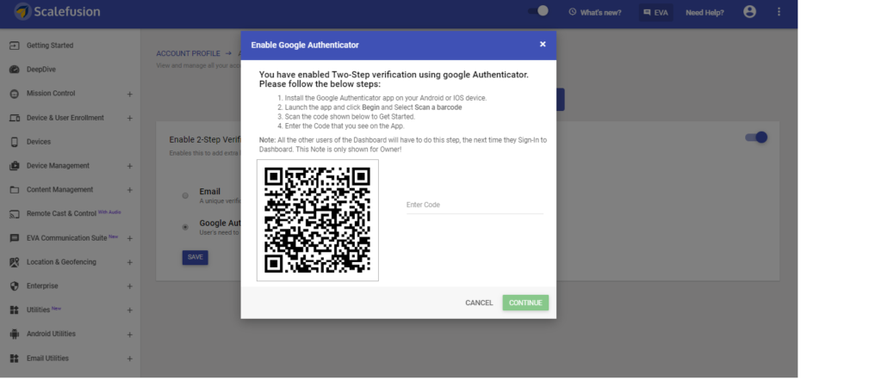Select the Utilities grid icon
The height and width of the screenshot is (380, 882).
(15, 310)
